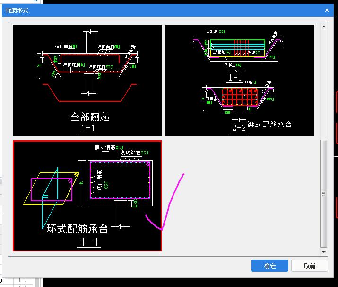
Task: Cancel with the 取消 button
Action: (309, 266)
